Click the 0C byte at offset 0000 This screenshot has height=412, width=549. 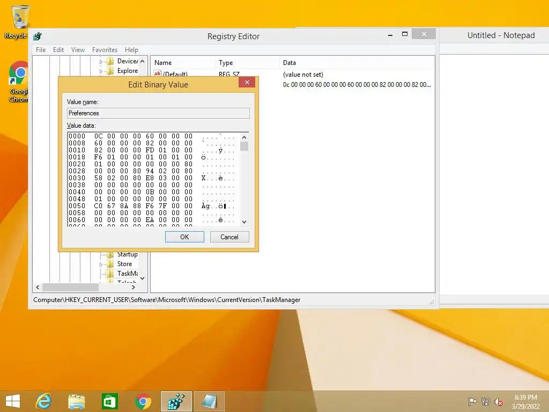coord(99,136)
